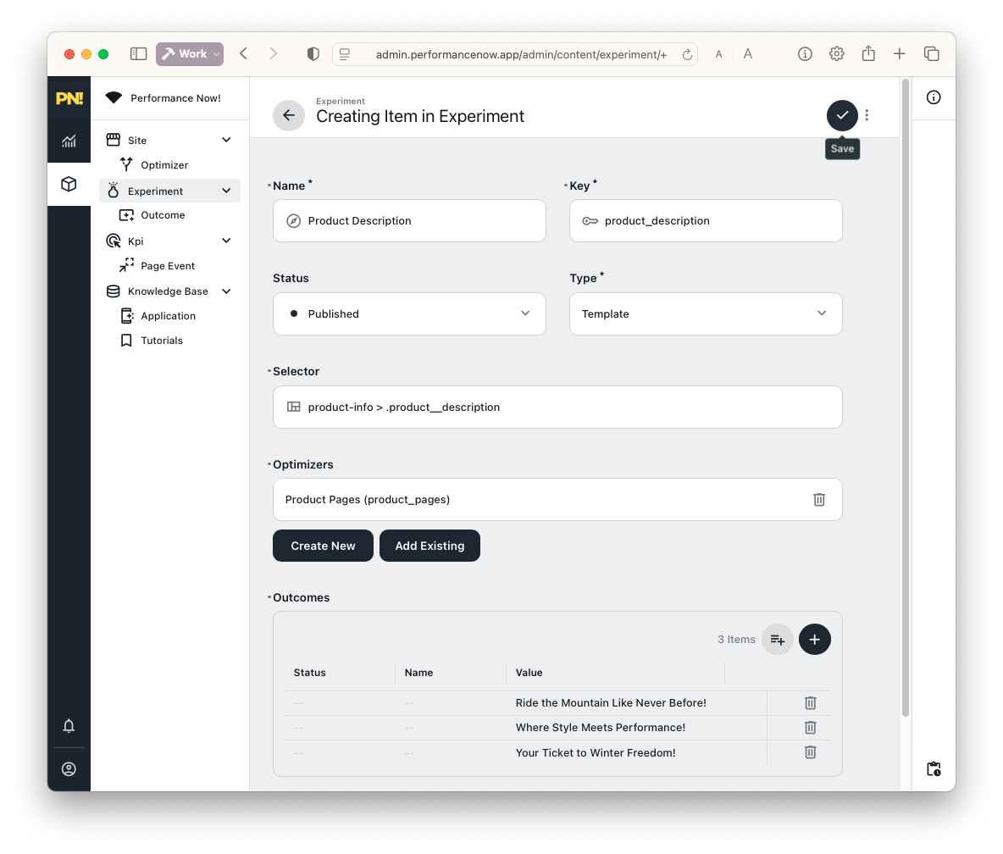Open Safari share button
Viewport: 1003px width, 854px height.
point(868,53)
